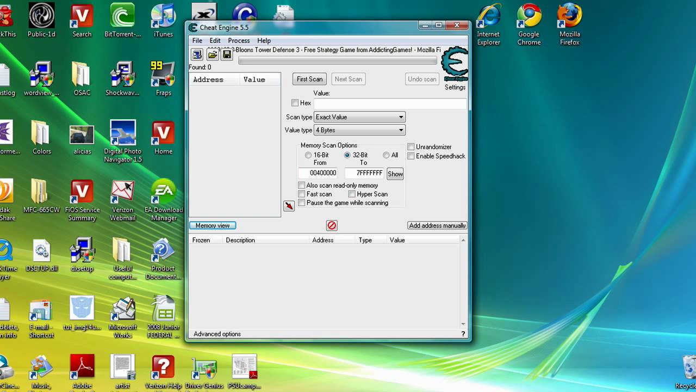
Task: Open the Shockwave desktop icon
Action: 122,79
